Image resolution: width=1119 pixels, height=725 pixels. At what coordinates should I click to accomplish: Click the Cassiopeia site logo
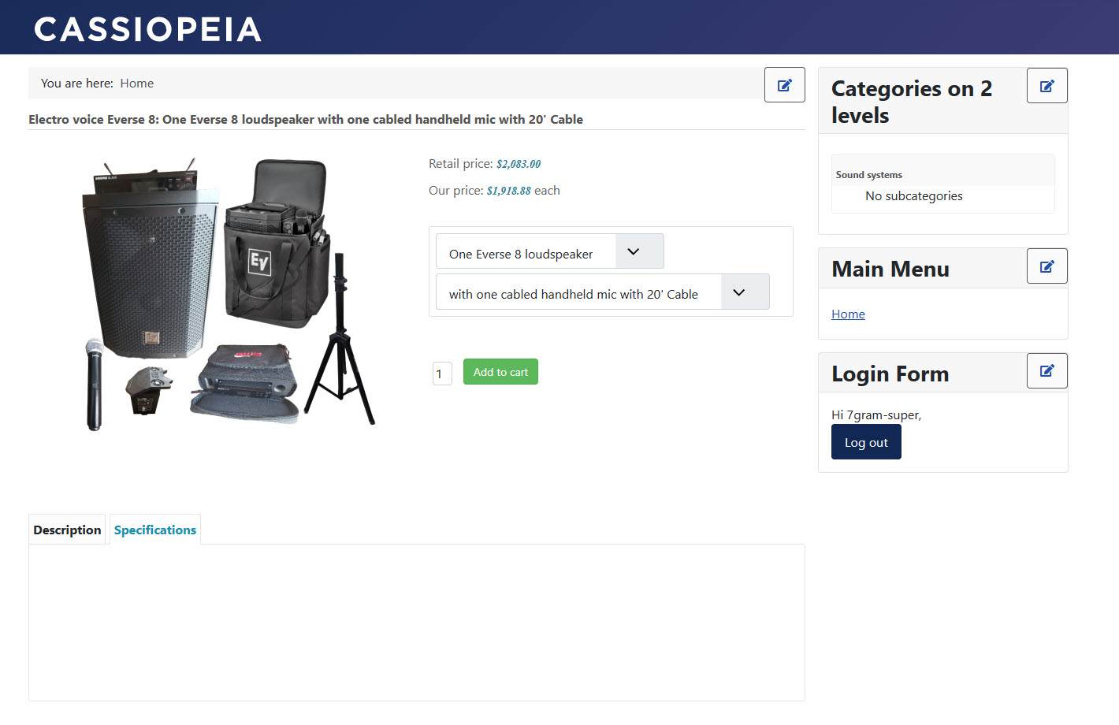click(147, 29)
